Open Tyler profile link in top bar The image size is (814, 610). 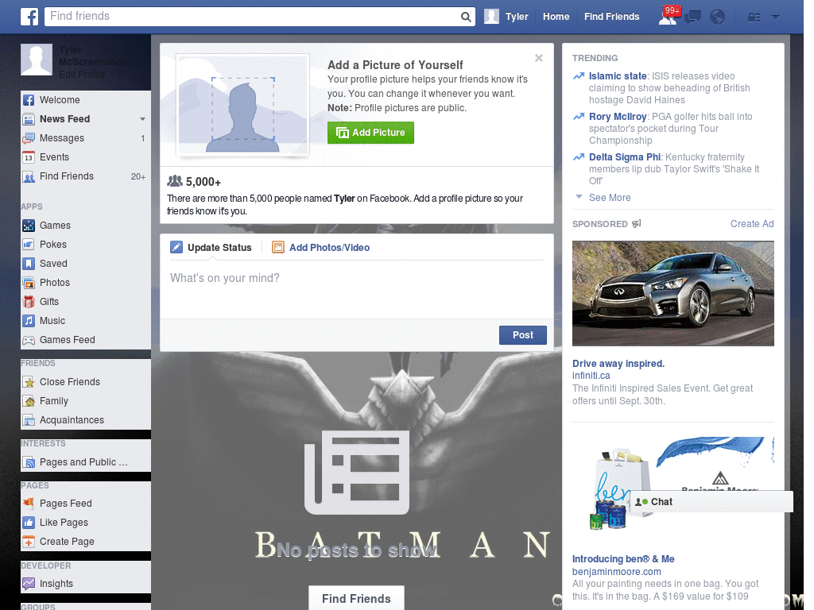[x=517, y=17]
